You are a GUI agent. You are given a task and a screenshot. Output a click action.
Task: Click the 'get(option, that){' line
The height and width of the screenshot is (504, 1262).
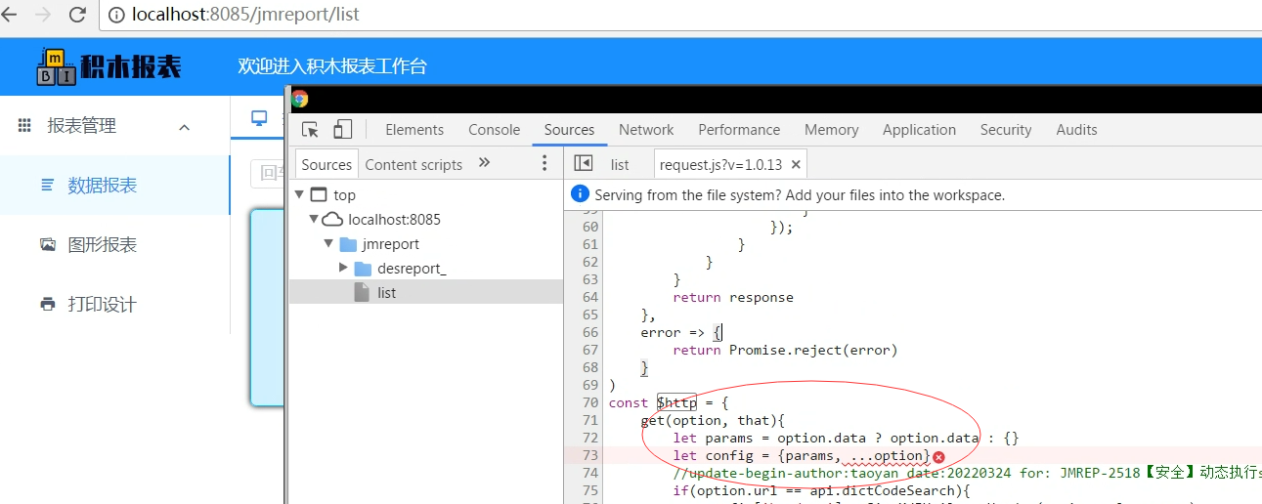[713, 420]
